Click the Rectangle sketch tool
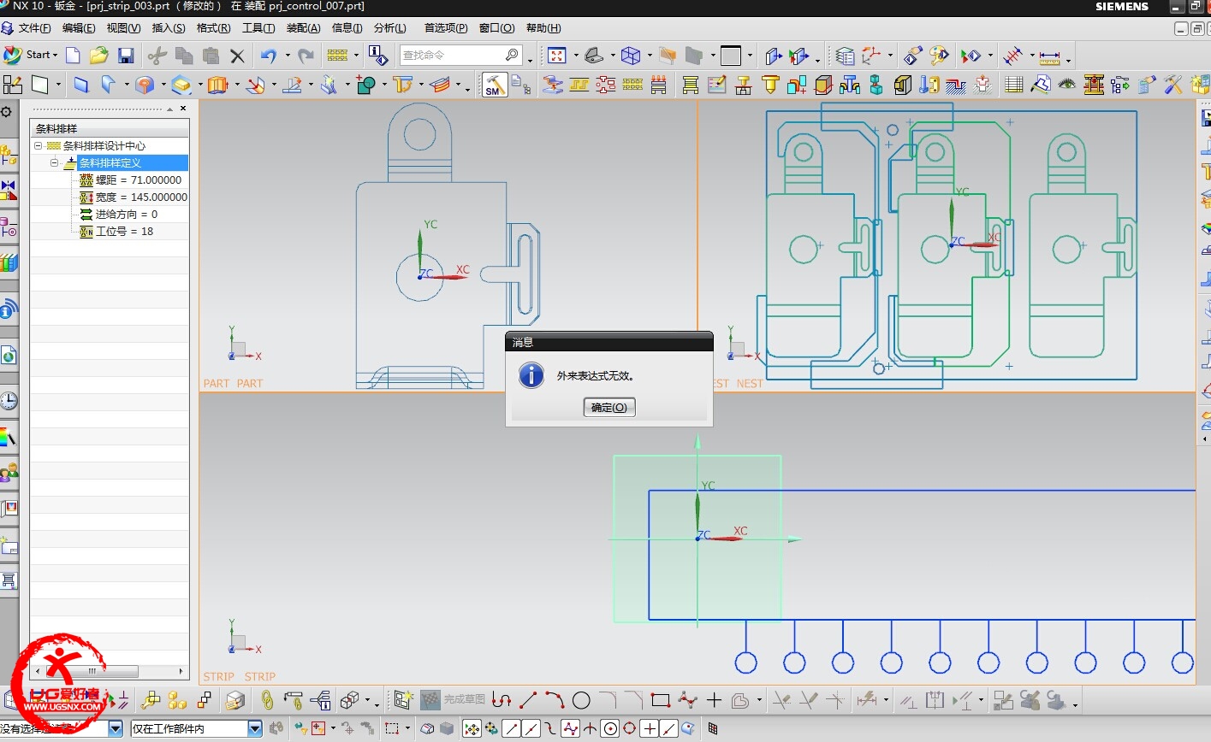Screen dimensions: 1211x742 (x=660, y=701)
